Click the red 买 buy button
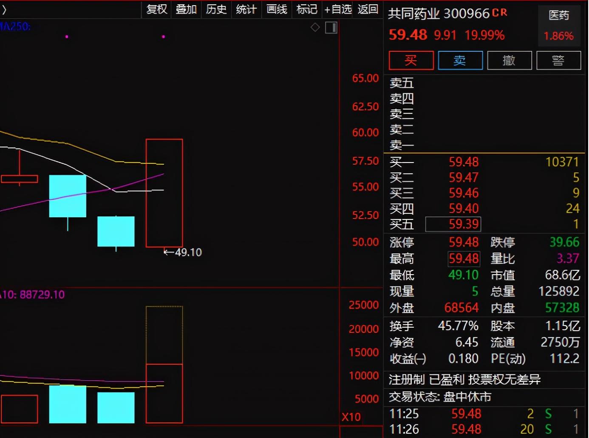This screenshot has height=438, width=589. coord(411,60)
